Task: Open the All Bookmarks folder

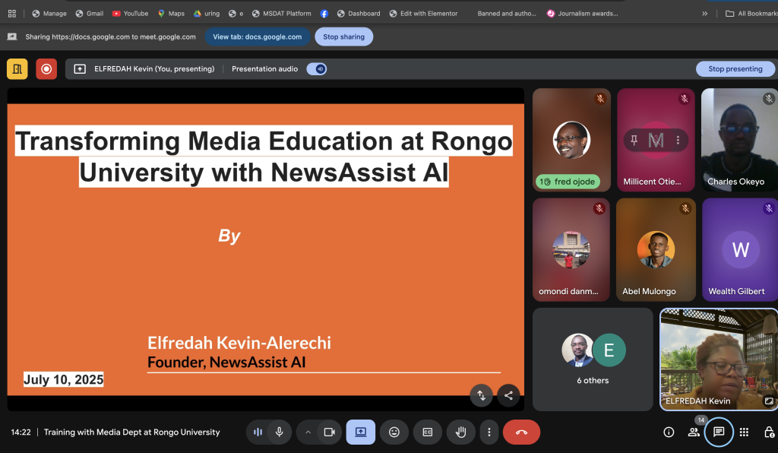Action: pyautogui.click(x=751, y=14)
